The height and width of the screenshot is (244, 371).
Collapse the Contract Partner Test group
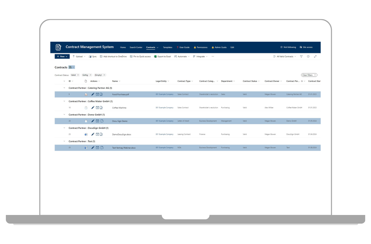[x=64, y=141]
